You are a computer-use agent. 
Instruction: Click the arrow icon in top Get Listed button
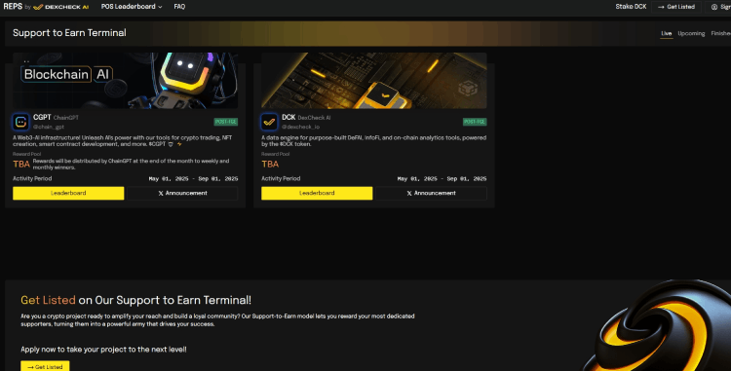[x=661, y=7]
